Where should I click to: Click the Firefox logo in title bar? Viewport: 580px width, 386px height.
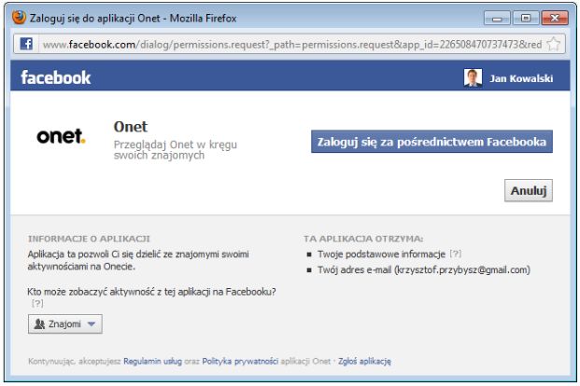19,18
